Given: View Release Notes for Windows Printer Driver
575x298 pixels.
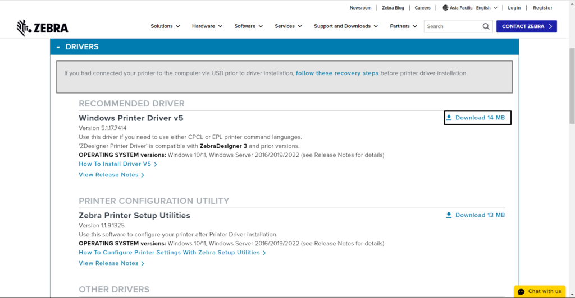Looking at the screenshot, I should [111, 175].
